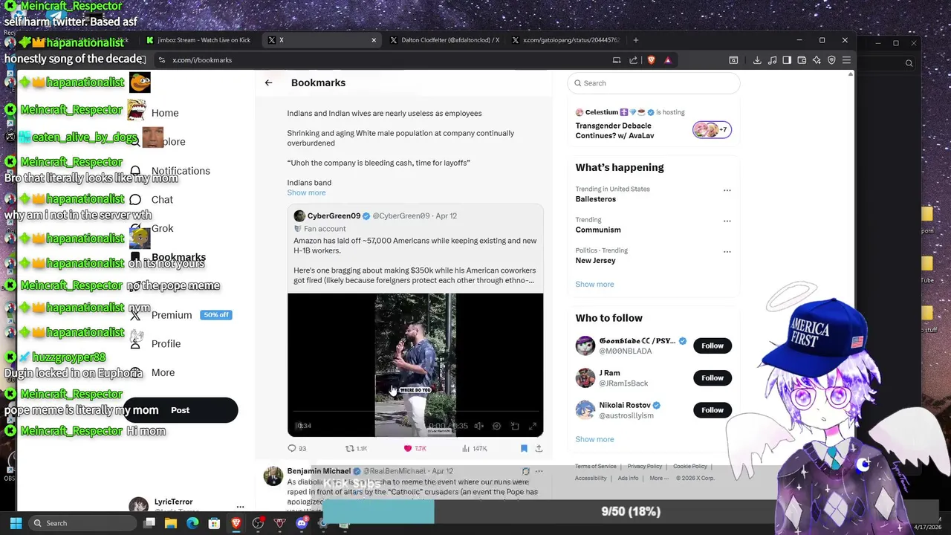Viewport: 951px width, 535px height.
Task: Remove bookmark on the CyberGreen09 quote post
Action: point(524,448)
